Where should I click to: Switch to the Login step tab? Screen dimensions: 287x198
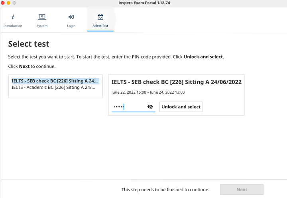pos(71,20)
